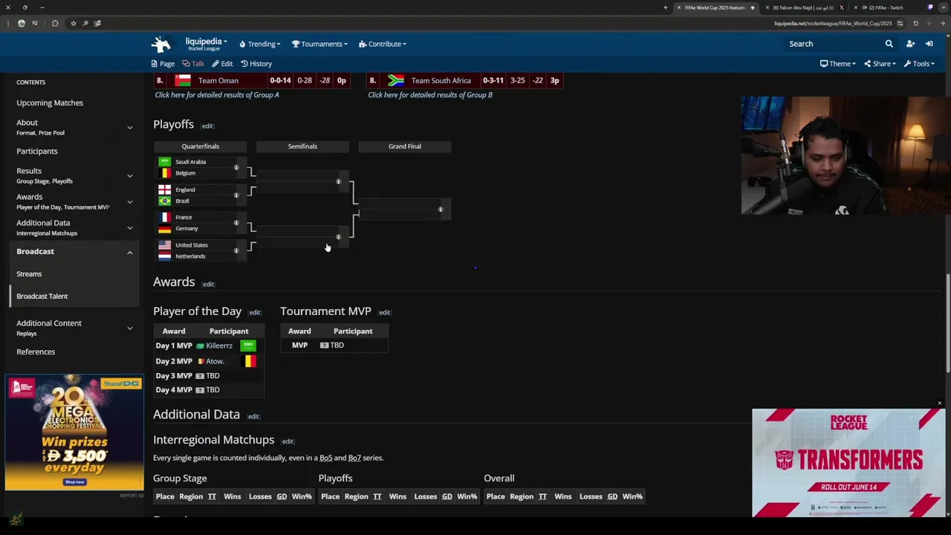This screenshot has height=535, width=951.
Task: Click the Brazil flag in quarterfinals
Action: [164, 201]
